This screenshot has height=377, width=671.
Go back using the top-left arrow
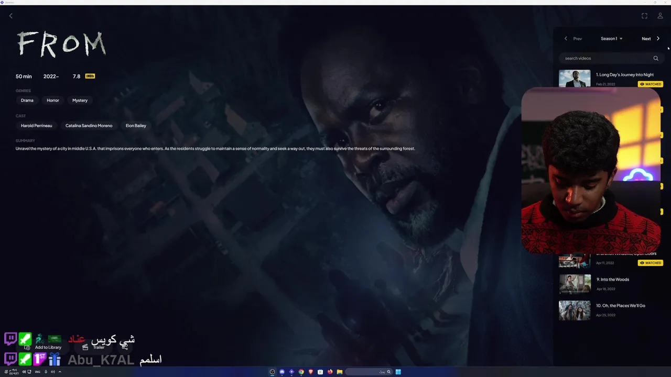10,16
